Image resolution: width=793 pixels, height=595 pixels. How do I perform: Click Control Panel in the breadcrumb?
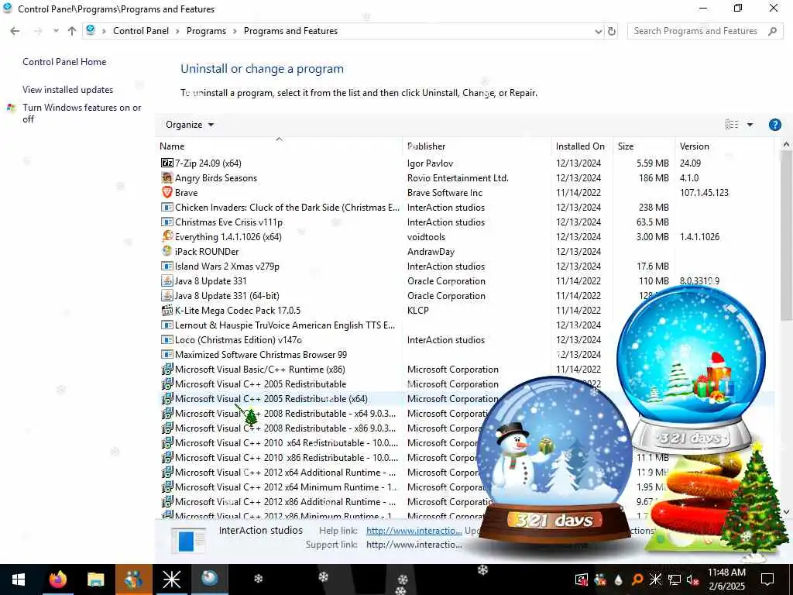coord(141,31)
